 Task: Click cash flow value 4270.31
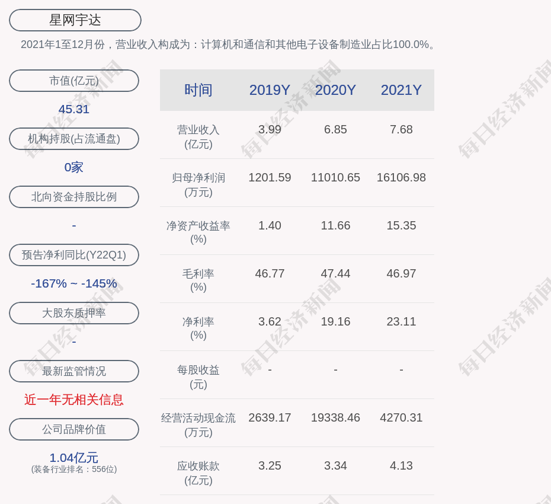tap(401, 417)
